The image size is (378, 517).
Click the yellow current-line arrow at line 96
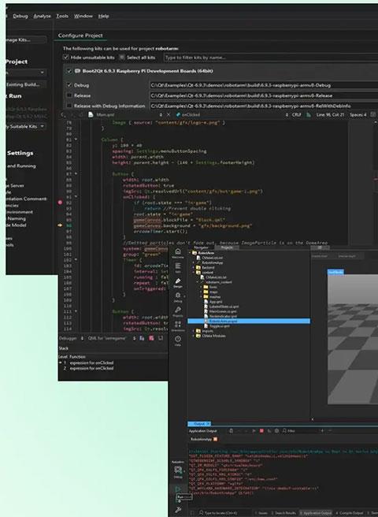coord(60,225)
